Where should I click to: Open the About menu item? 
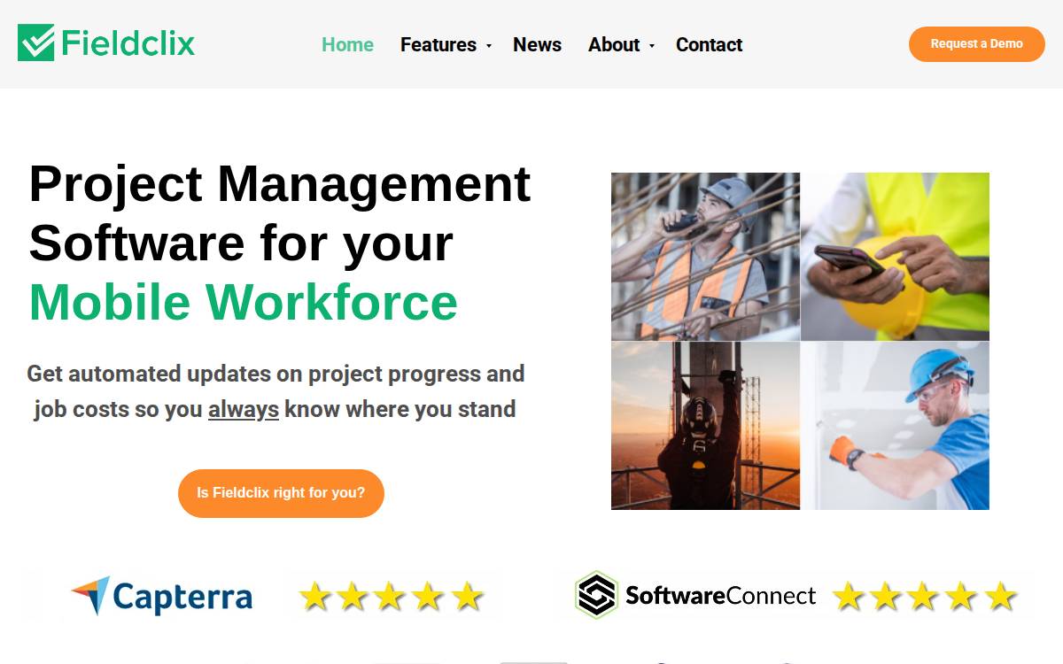(614, 44)
